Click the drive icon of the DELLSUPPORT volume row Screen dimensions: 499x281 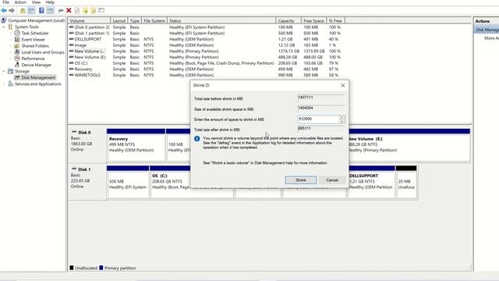71,39
